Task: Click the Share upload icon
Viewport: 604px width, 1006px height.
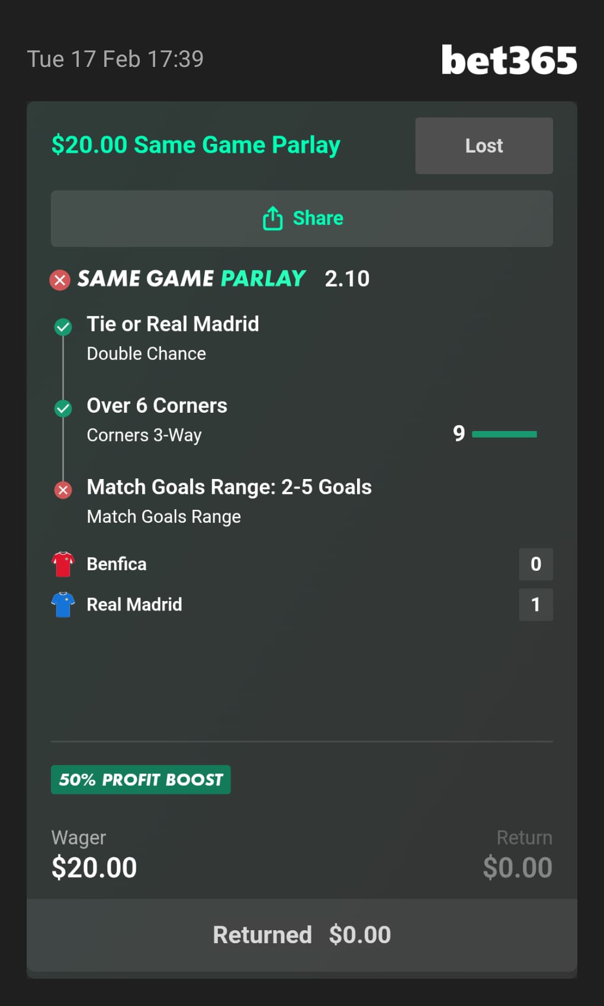Action: 272,218
